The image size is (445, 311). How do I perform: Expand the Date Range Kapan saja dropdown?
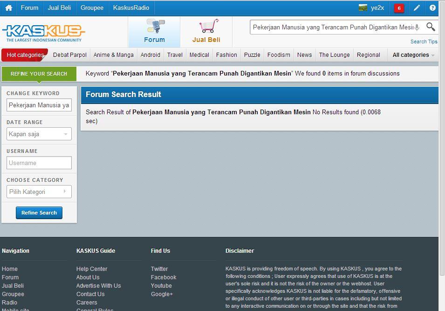point(39,134)
